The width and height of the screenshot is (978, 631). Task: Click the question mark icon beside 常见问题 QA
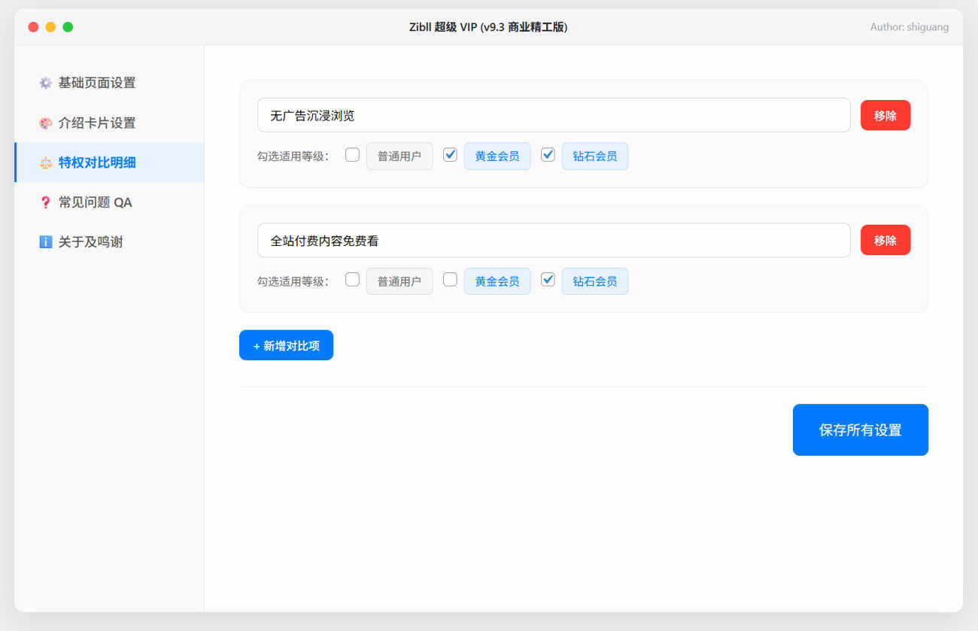[45, 202]
